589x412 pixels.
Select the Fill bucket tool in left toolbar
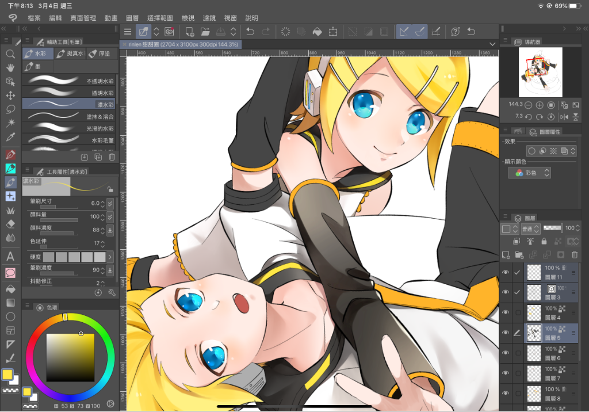tap(10, 289)
